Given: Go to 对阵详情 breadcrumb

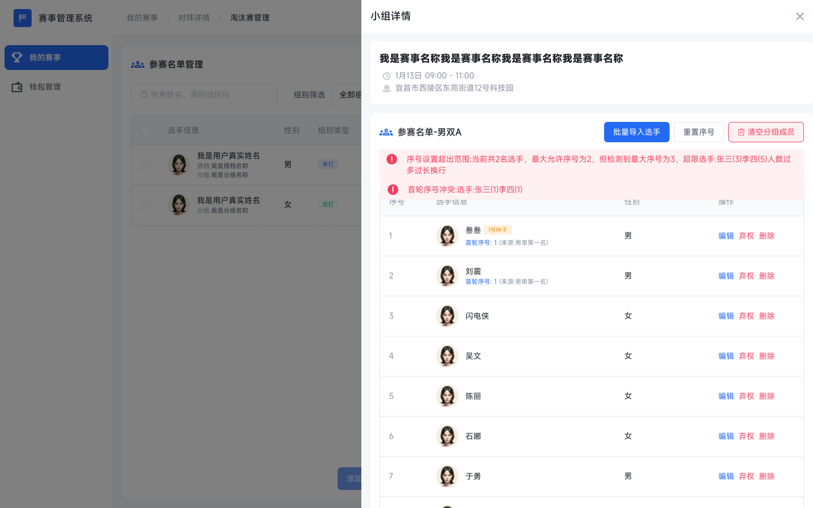Looking at the screenshot, I should pos(194,18).
